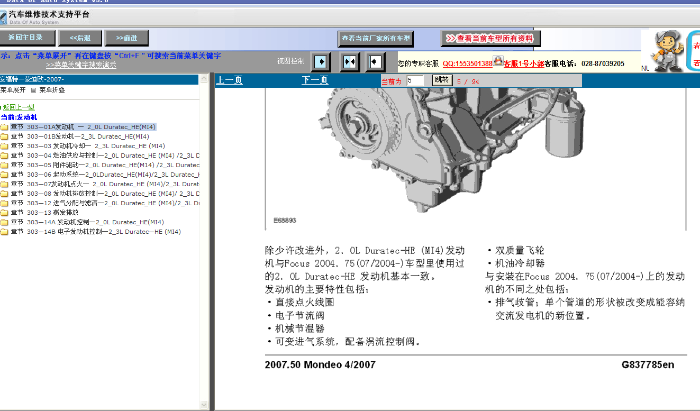Expand the menu with 菜单展开
The image size is (700, 411).
[13, 90]
